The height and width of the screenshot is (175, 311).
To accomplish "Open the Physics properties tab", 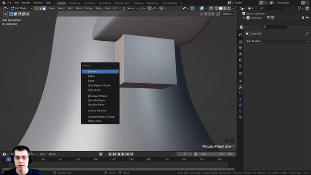I will pos(241,99).
